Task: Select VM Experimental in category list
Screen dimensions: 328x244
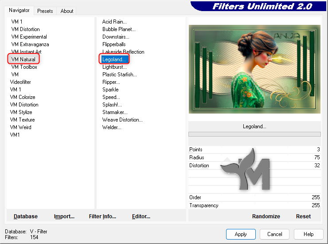Action: (29, 37)
